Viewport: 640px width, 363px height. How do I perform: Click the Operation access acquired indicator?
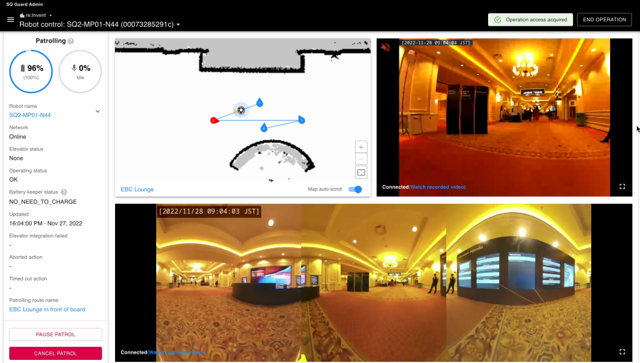(530, 19)
